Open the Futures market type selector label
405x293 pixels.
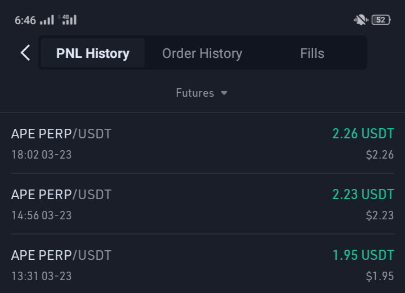coord(195,93)
